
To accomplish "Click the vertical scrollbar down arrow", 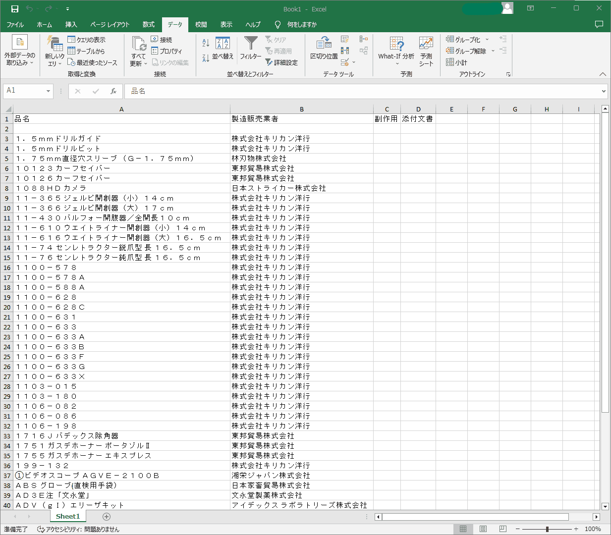I will click(605, 506).
